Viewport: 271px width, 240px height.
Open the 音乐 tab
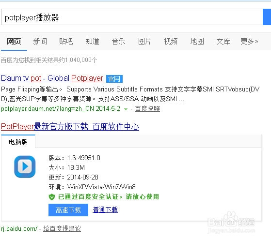coord(118,42)
